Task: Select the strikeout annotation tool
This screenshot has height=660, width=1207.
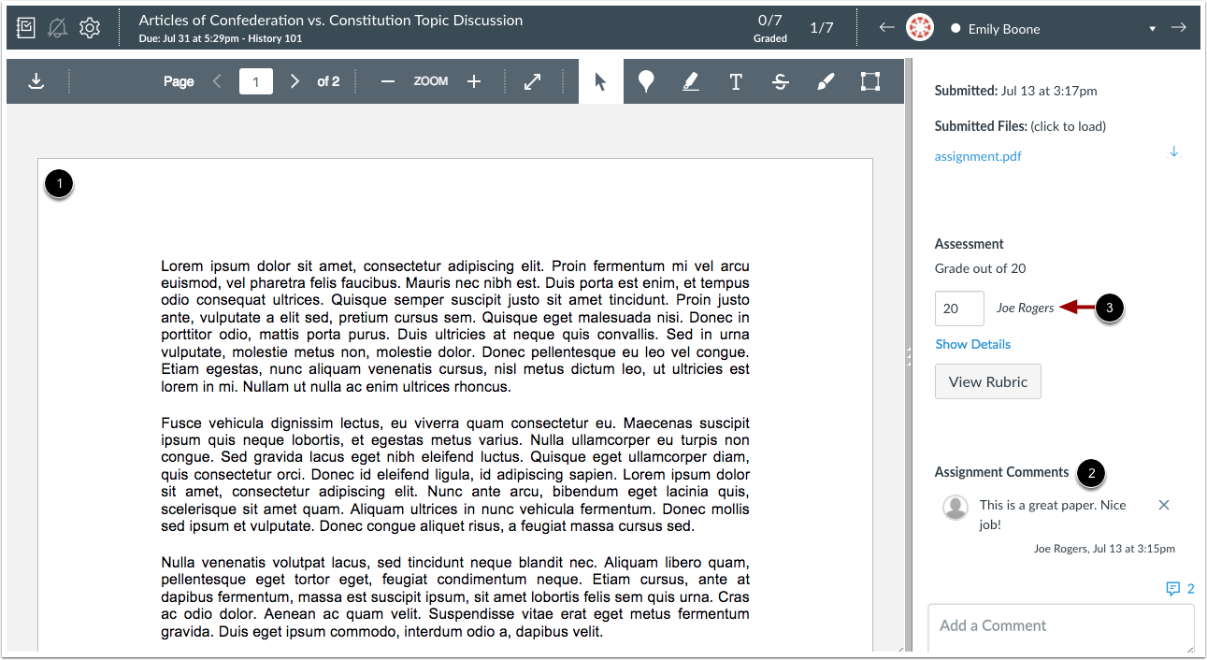Action: click(x=781, y=81)
